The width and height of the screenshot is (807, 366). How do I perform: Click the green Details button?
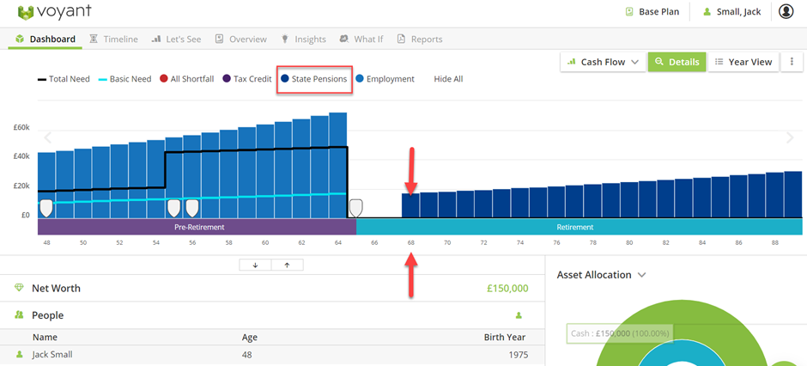pos(677,62)
